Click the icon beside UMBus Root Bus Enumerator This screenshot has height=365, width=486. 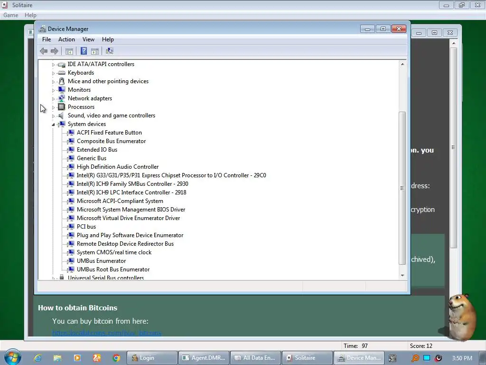(x=71, y=269)
